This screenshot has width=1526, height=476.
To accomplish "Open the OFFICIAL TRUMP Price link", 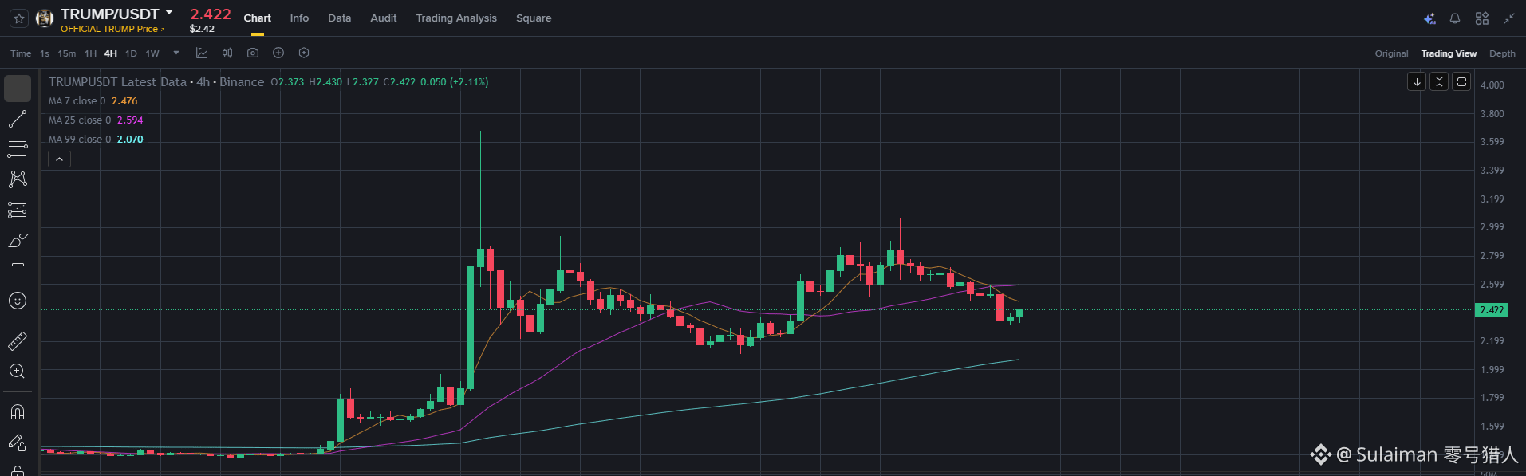I will (x=112, y=29).
